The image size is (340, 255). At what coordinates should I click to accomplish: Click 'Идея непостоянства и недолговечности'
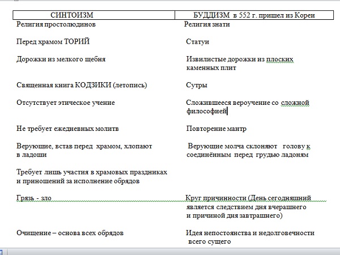250,233
